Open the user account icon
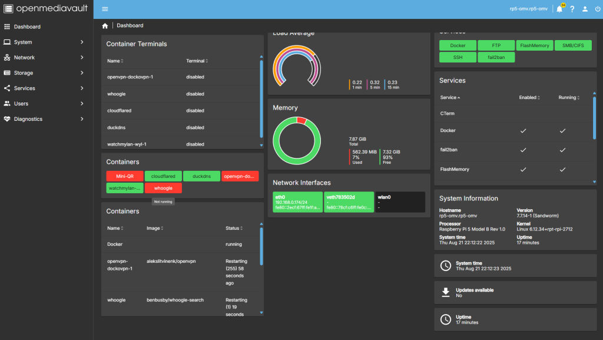 [x=585, y=9]
